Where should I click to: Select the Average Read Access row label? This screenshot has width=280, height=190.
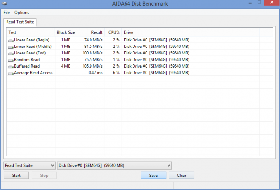pos(33,73)
